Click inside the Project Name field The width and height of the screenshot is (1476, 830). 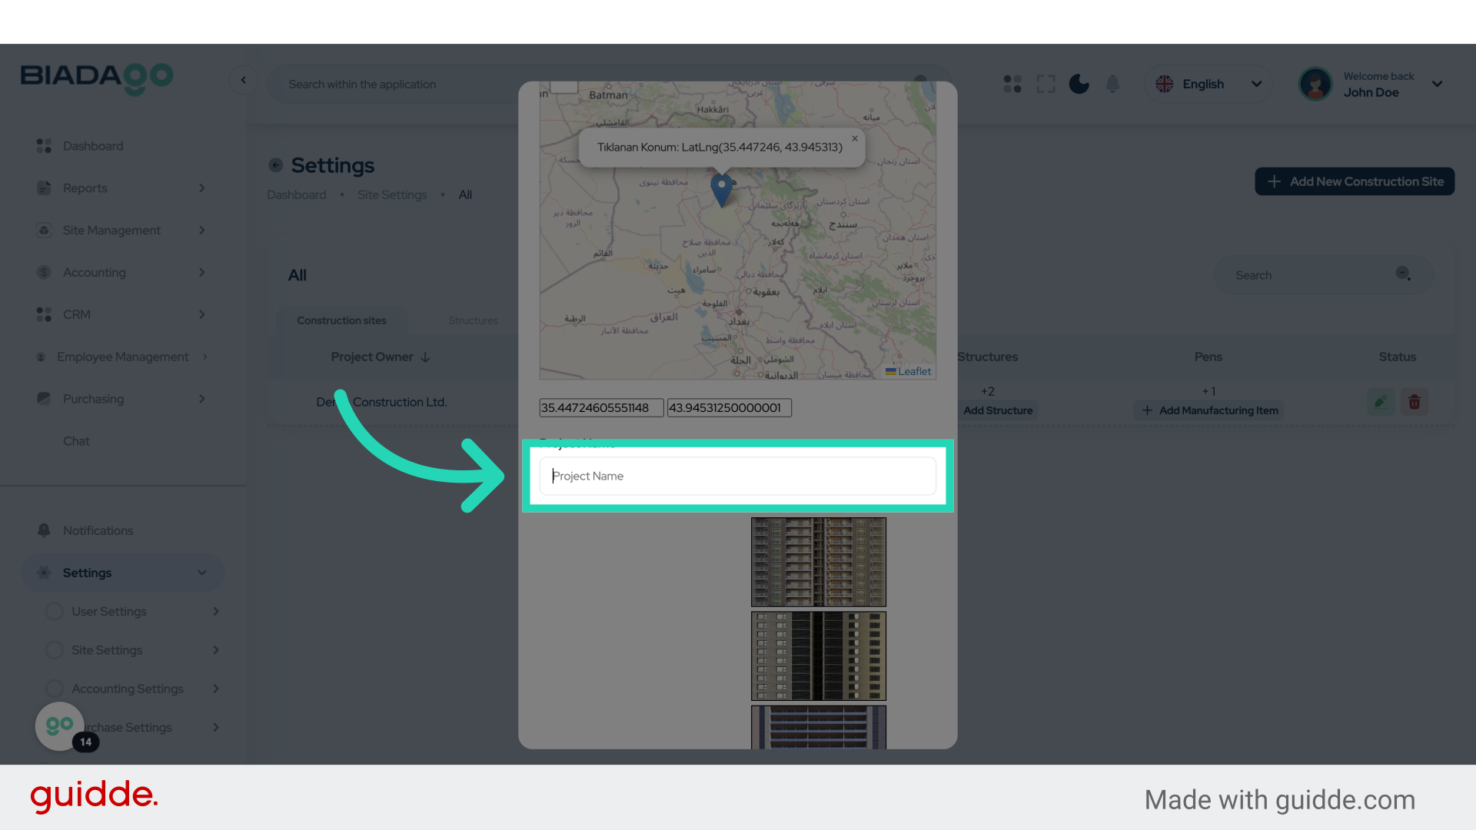(x=736, y=476)
